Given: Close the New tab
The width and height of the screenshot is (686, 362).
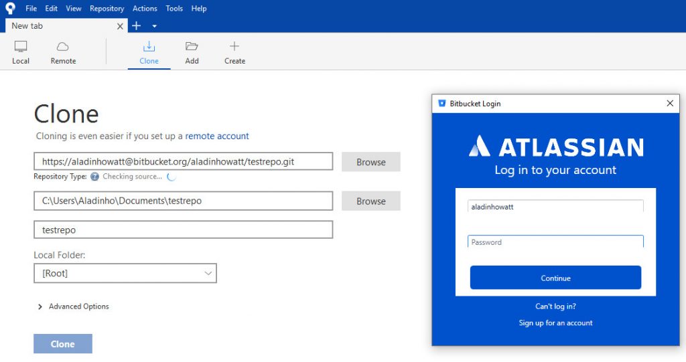Looking at the screenshot, I should click(120, 26).
